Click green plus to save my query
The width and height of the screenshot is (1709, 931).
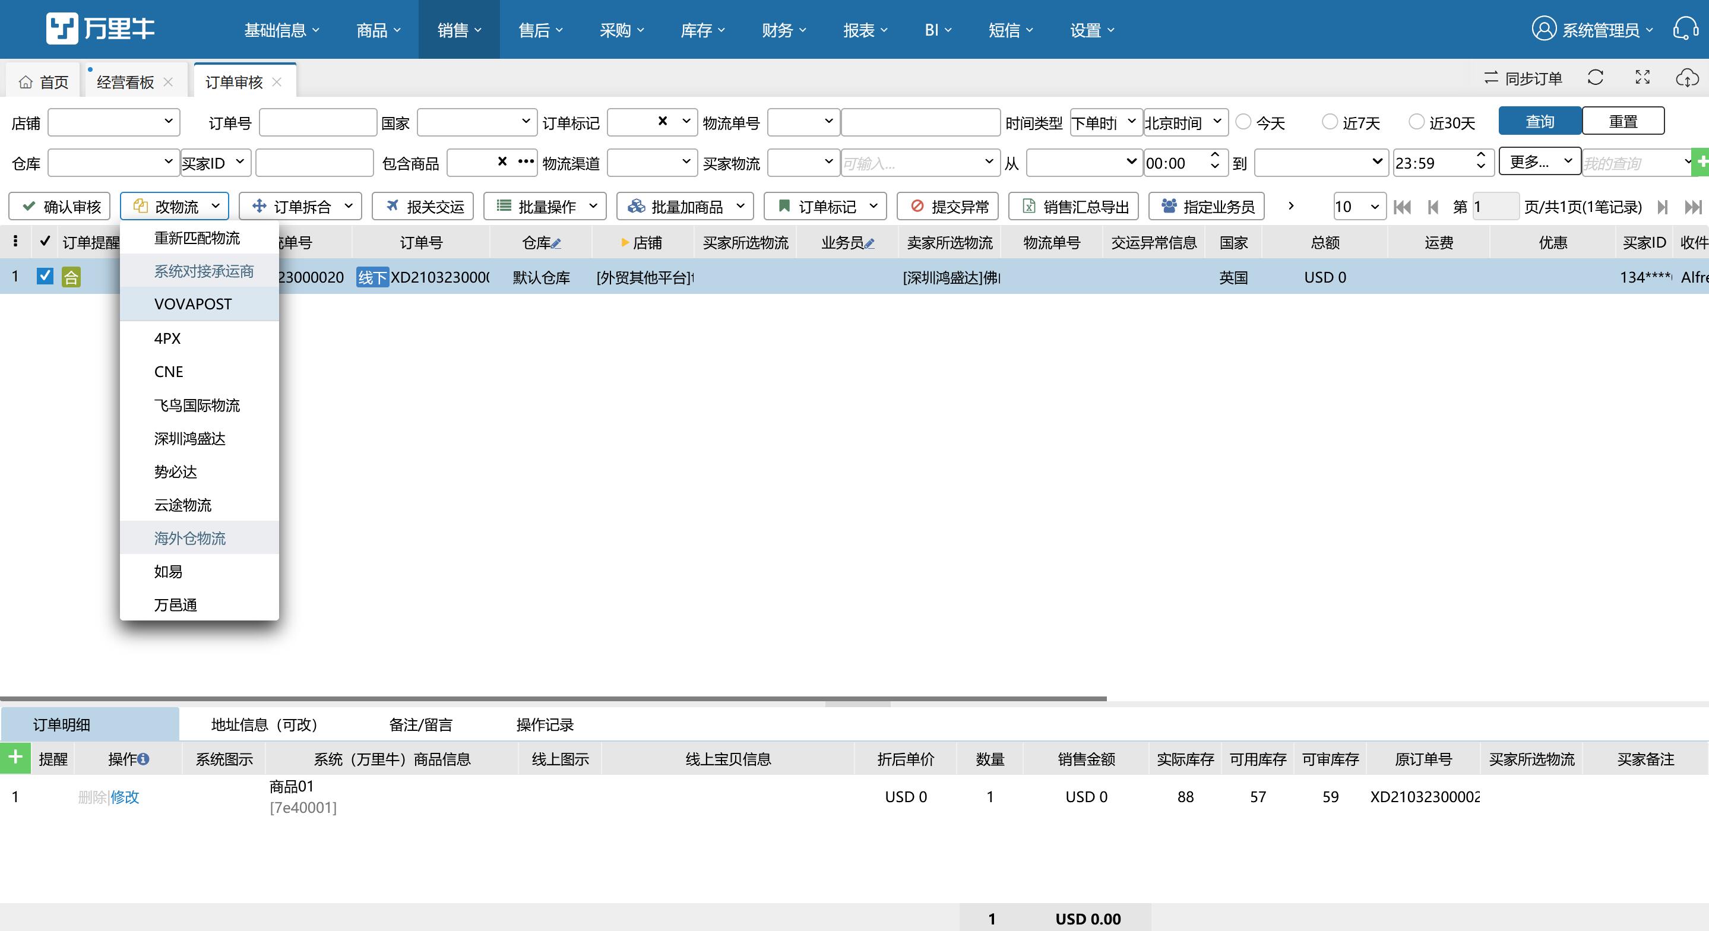pos(1701,163)
